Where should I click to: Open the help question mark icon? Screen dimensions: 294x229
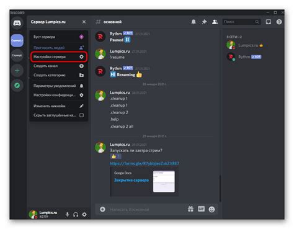(279, 22)
